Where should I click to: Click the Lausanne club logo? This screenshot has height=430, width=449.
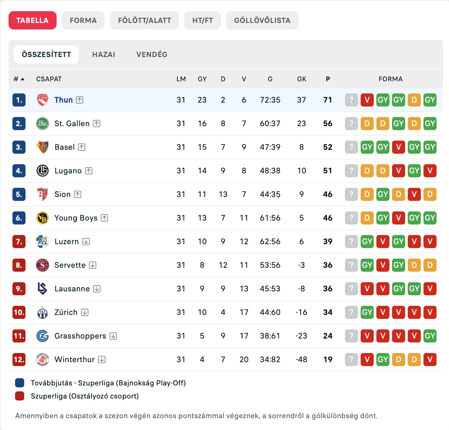pyautogui.click(x=43, y=289)
